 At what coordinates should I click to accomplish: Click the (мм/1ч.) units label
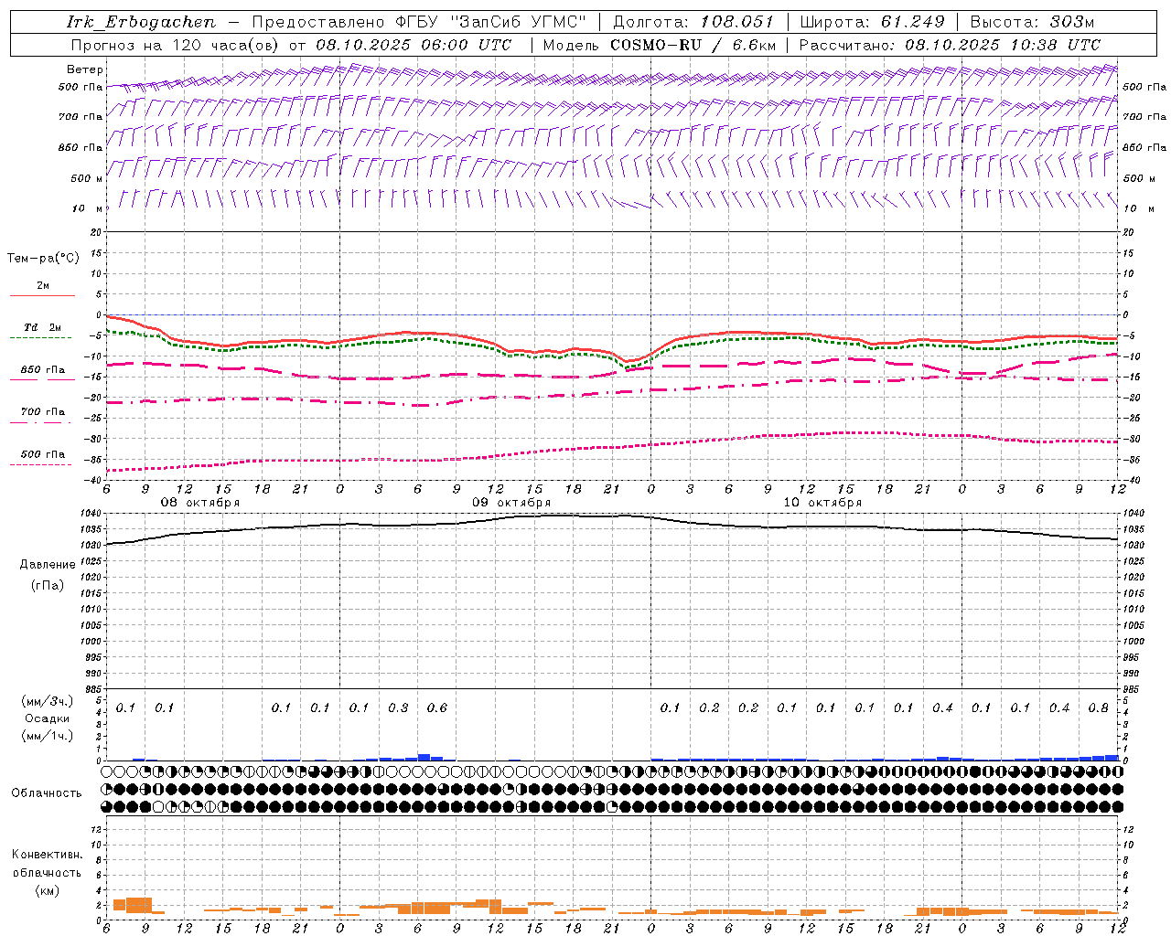[47, 736]
